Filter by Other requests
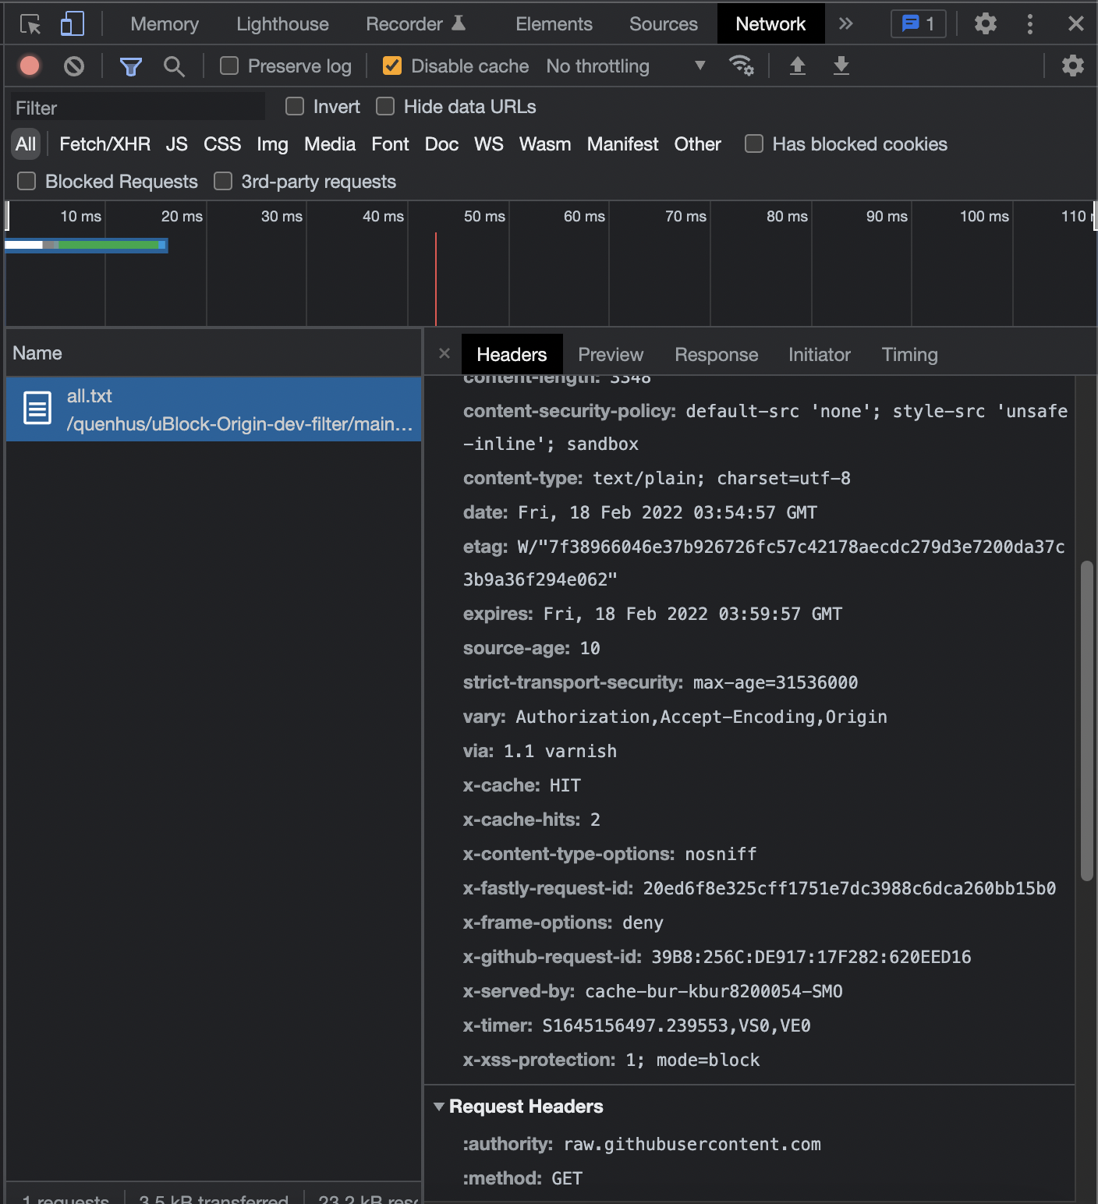The image size is (1098, 1204). coord(697,144)
